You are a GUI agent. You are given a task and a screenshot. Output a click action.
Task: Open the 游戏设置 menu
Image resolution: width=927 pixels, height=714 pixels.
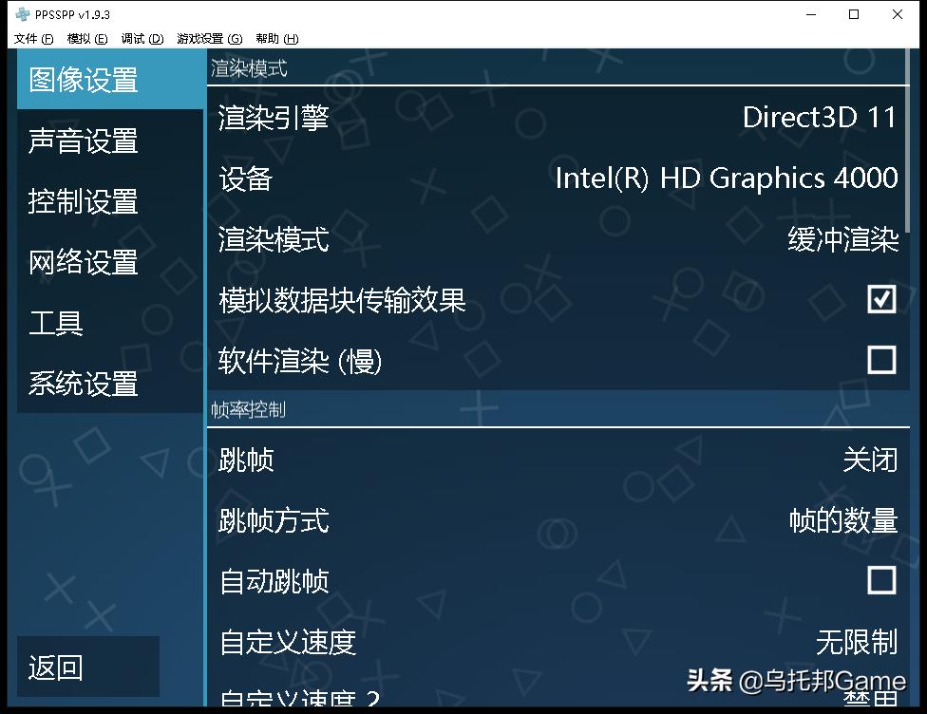coord(205,39)
